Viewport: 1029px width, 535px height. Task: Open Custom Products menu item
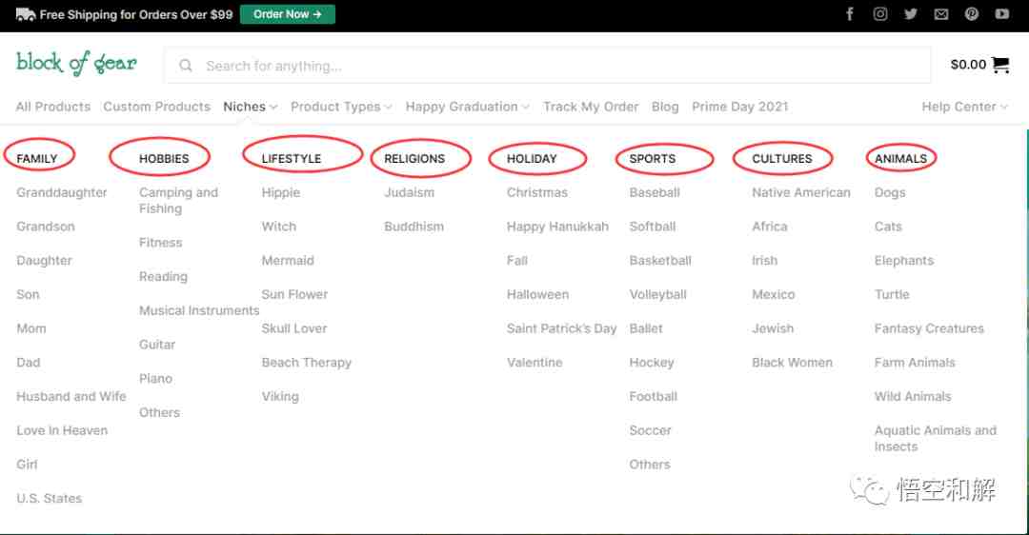[x=157, y=107]
